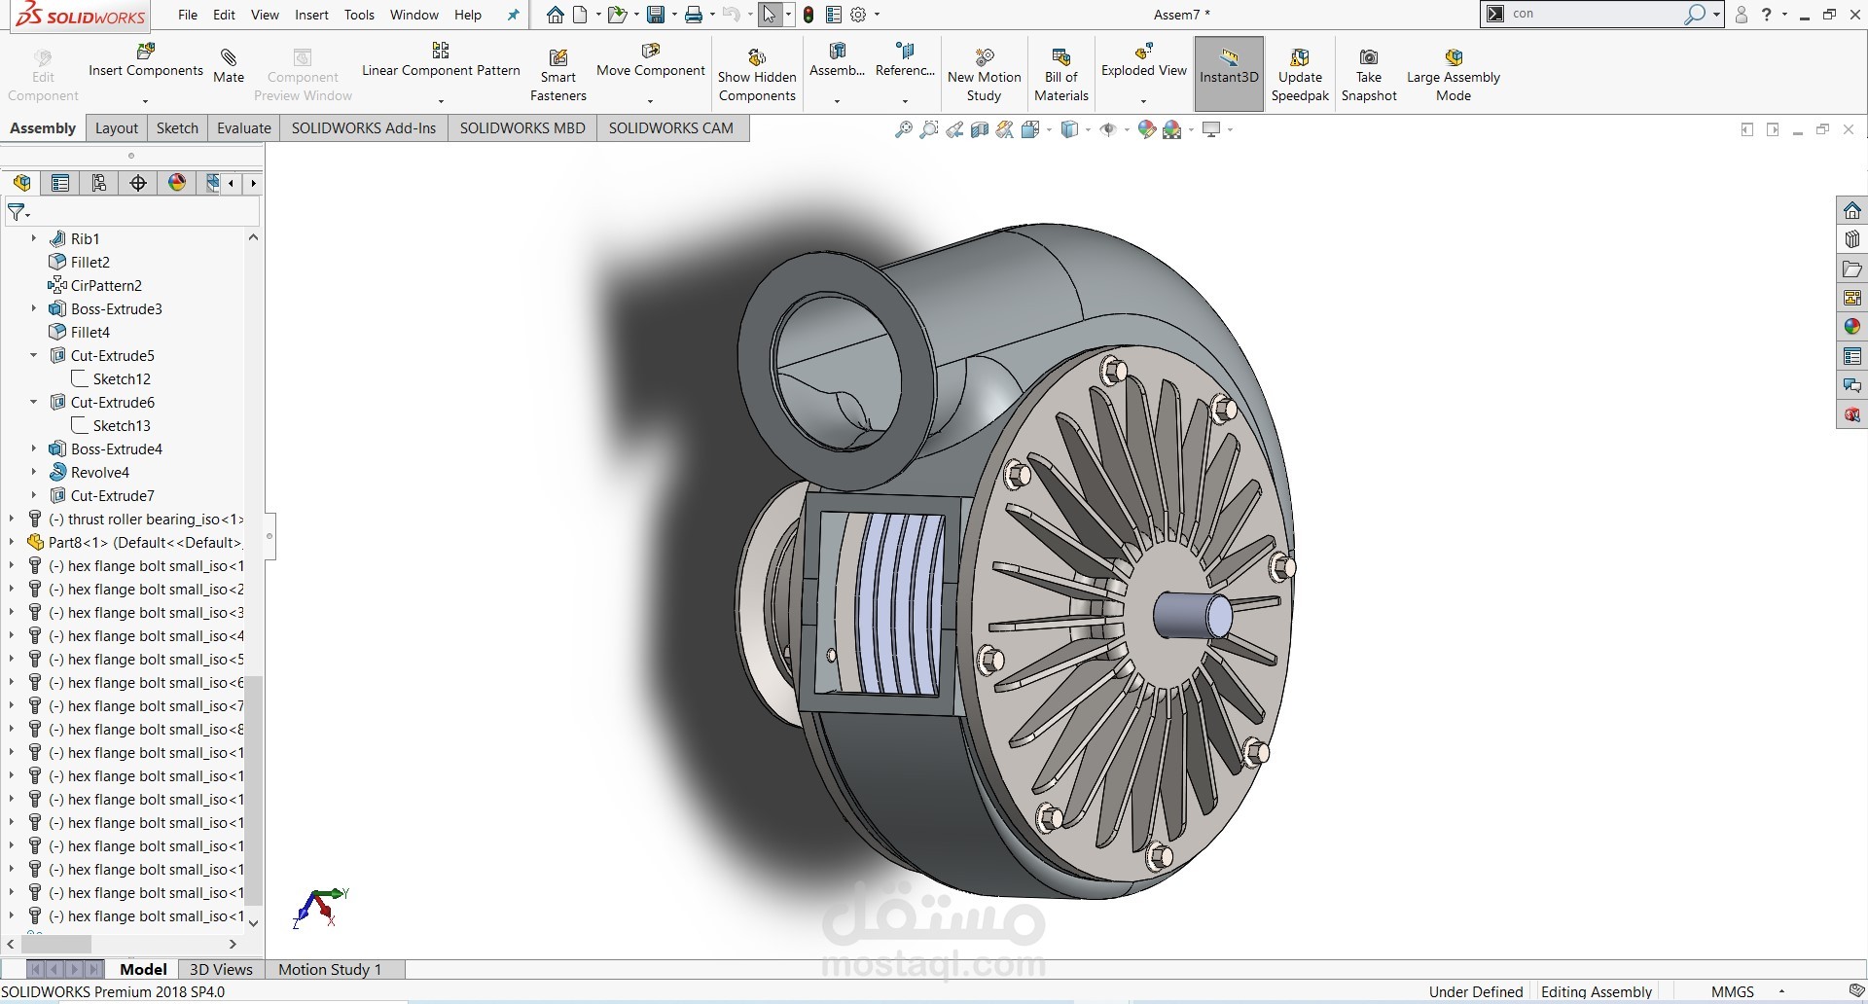Screen dimensions: 1868x1004
Task: Toggle Large Assembly Mode
Action: (1453, 74)
